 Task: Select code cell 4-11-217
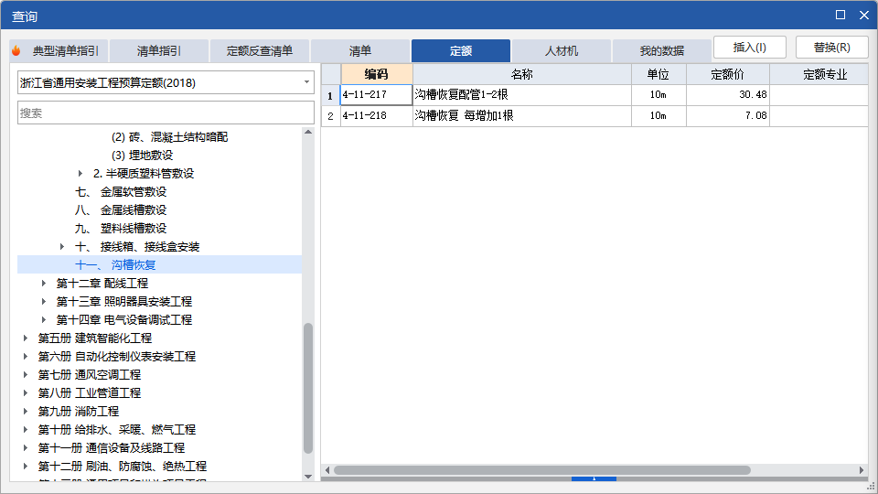(376, 94)
